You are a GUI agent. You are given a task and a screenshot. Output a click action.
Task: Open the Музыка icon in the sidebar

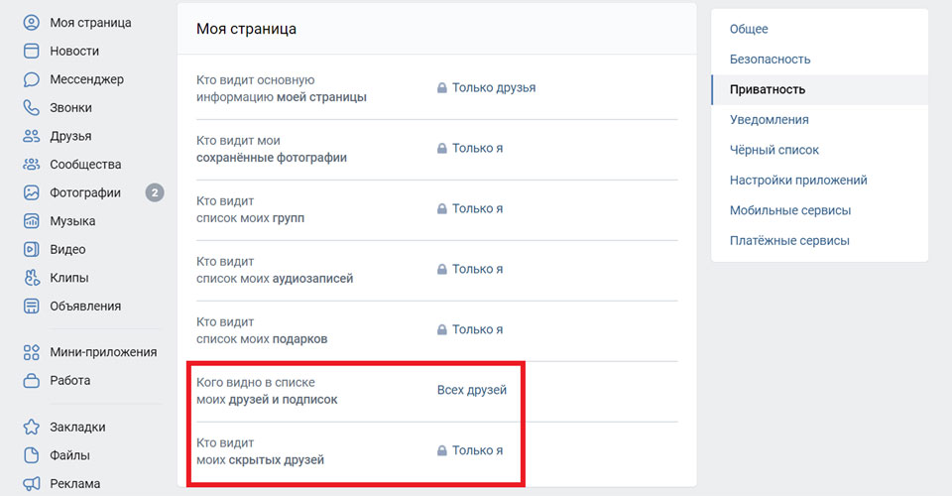pos(31,221)
